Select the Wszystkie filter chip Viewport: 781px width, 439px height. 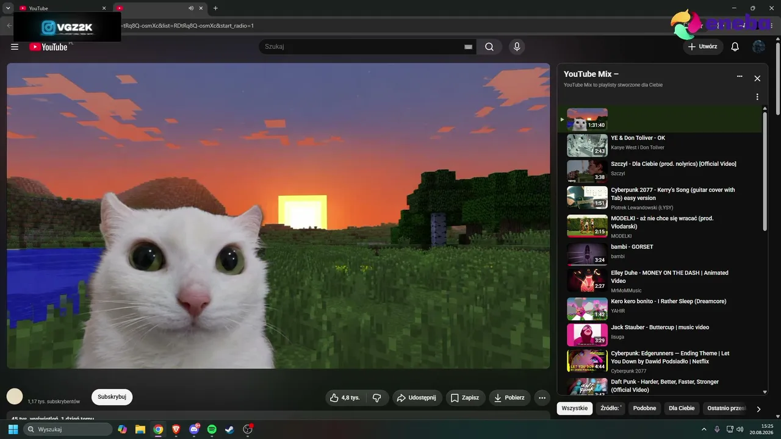[x=575, y=409]
